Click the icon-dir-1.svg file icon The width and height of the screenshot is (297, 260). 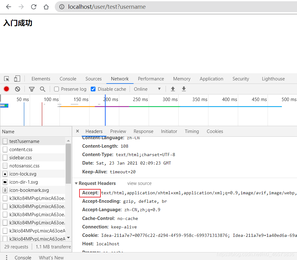pyautogui.click(x=5, y=182)
